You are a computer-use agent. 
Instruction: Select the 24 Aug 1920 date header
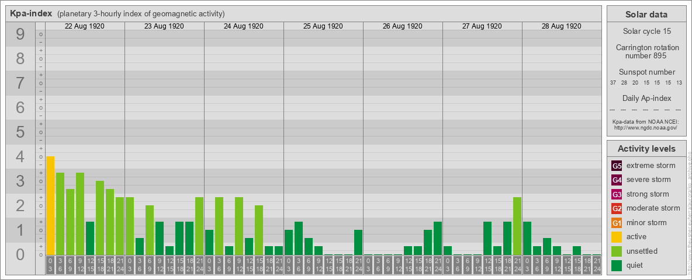coord(244,26)
